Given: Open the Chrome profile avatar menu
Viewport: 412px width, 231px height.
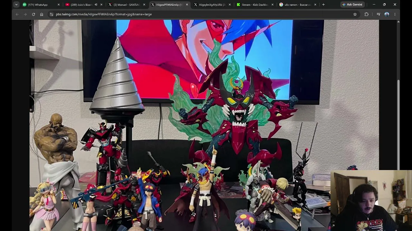Looking at the screenshot, I should coord(387,14).
